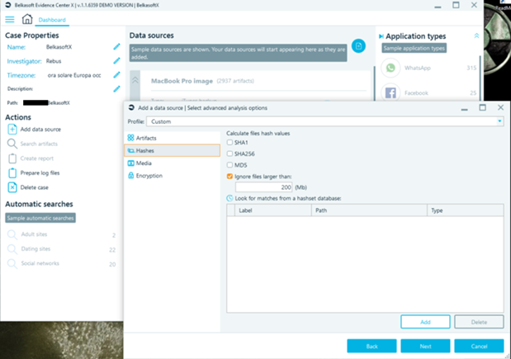Collapse the MacBook Pro image card
Viewport: 511px width, 359px height.
coord(135,80)
